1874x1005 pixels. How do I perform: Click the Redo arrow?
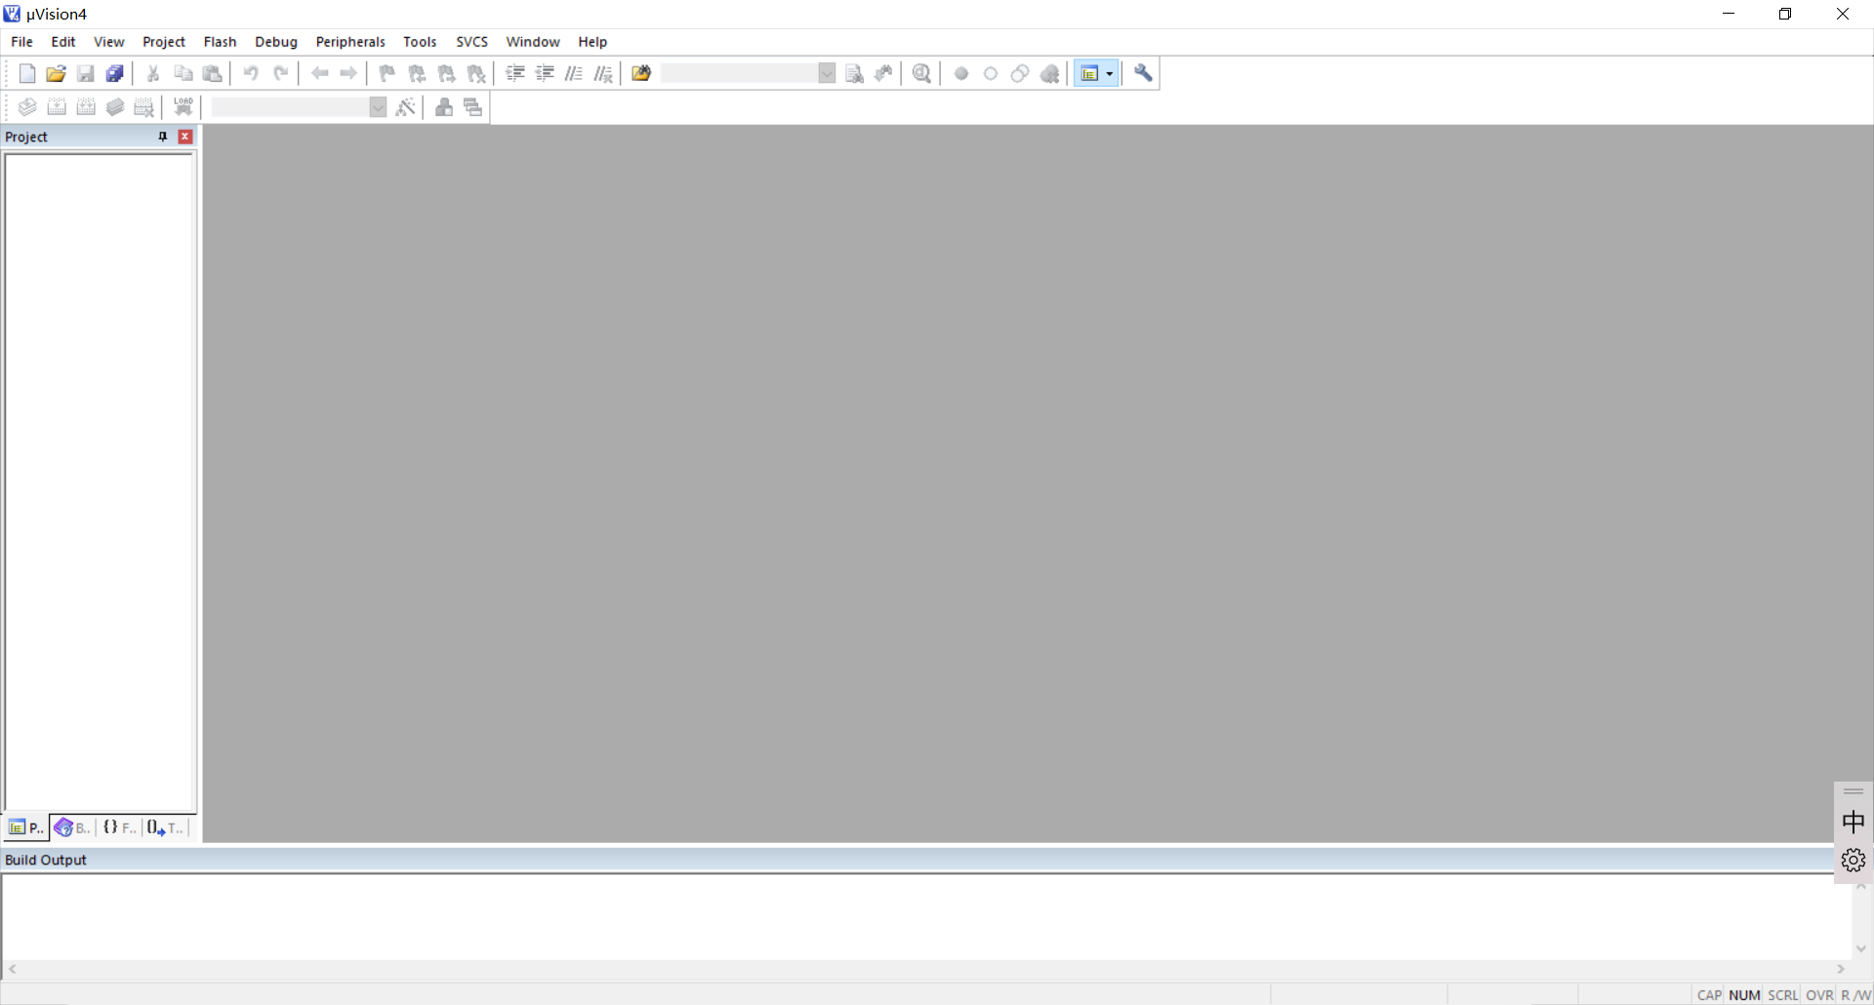[280, 73]
